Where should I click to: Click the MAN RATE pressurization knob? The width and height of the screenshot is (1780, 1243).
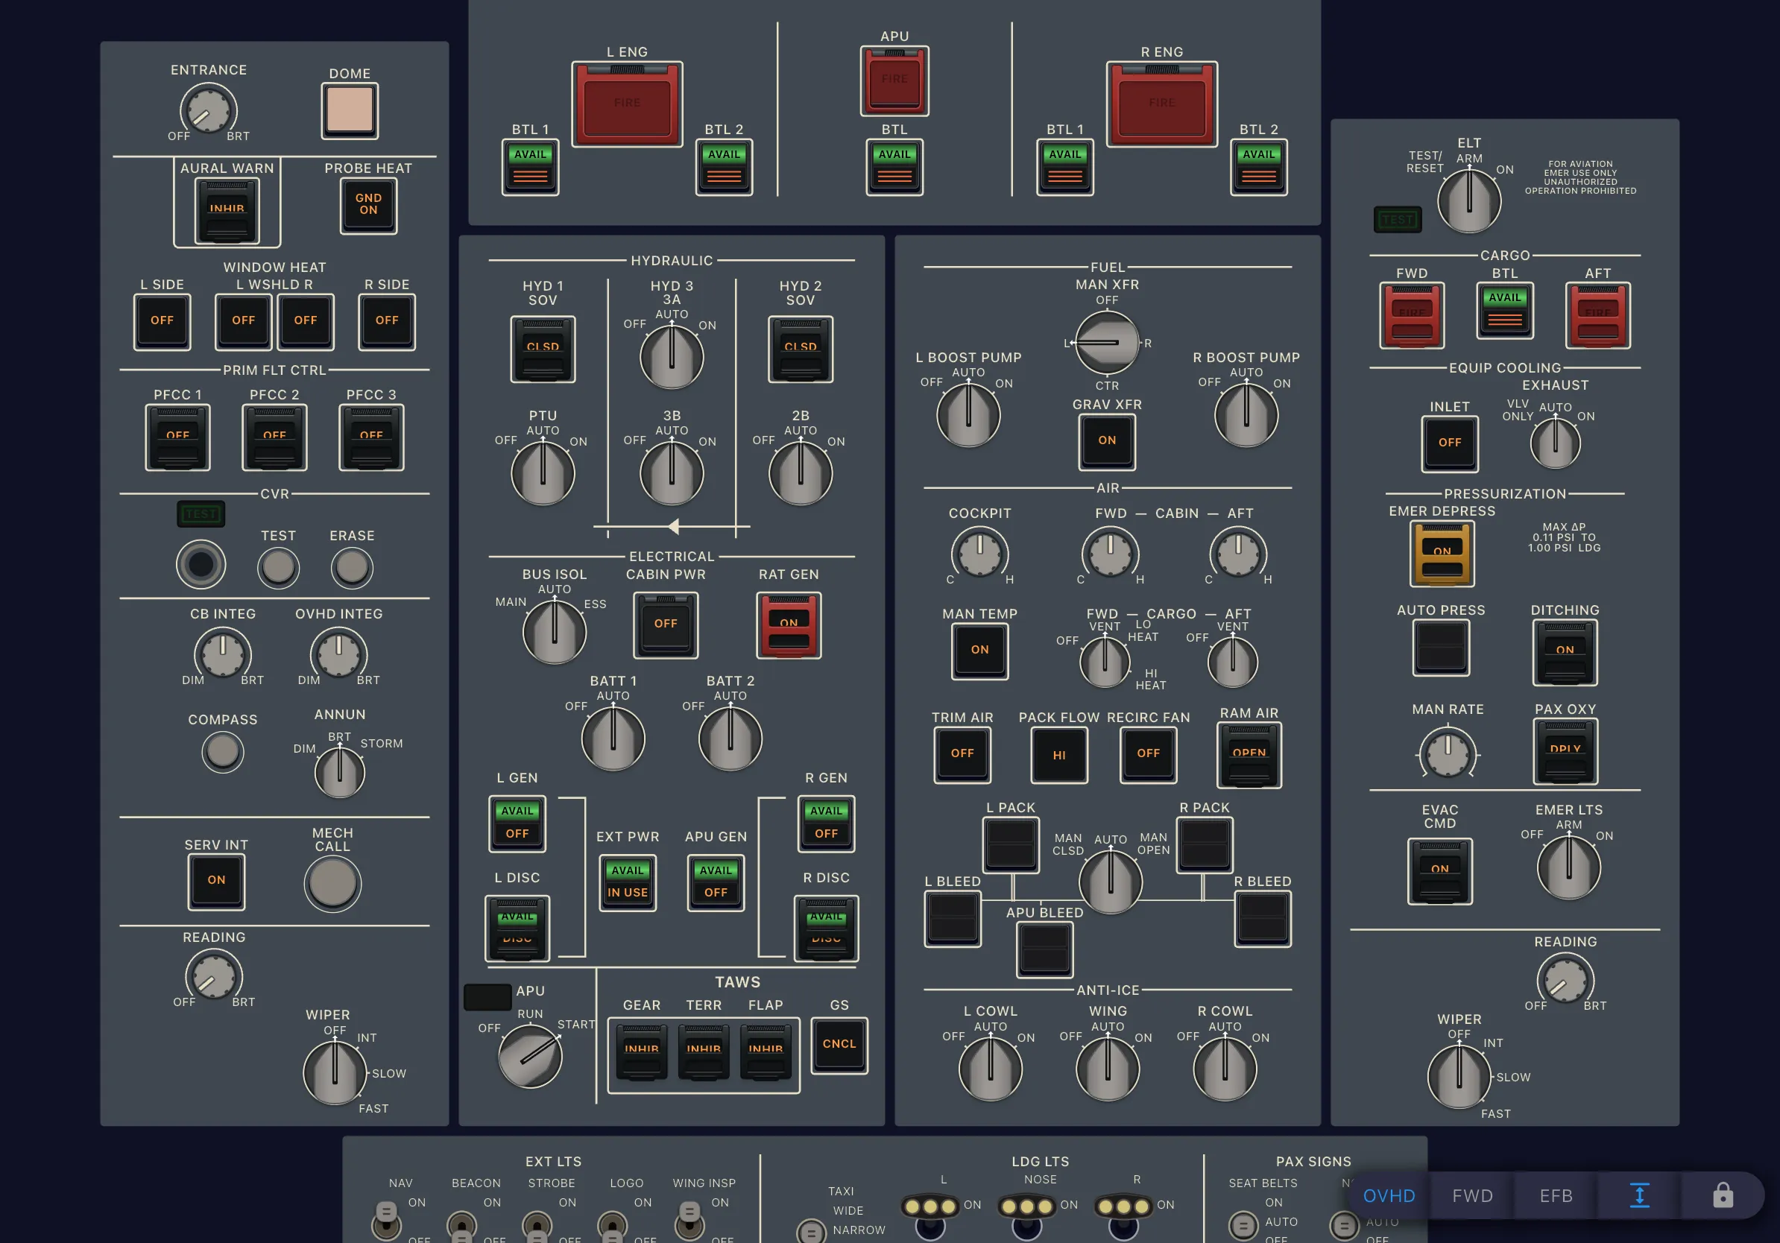click(1448, 753)
